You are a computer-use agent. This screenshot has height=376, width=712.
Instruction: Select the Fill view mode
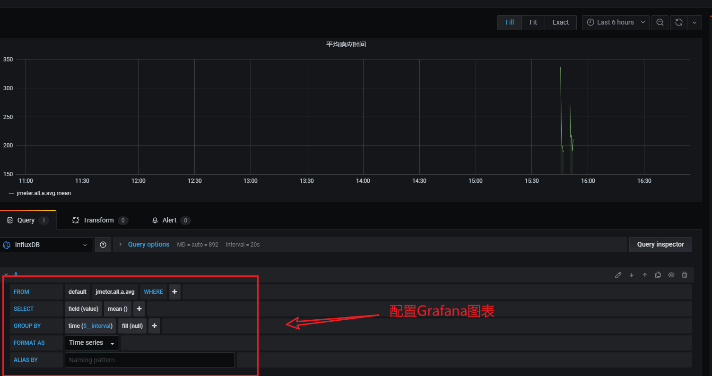tap(509, 22)
